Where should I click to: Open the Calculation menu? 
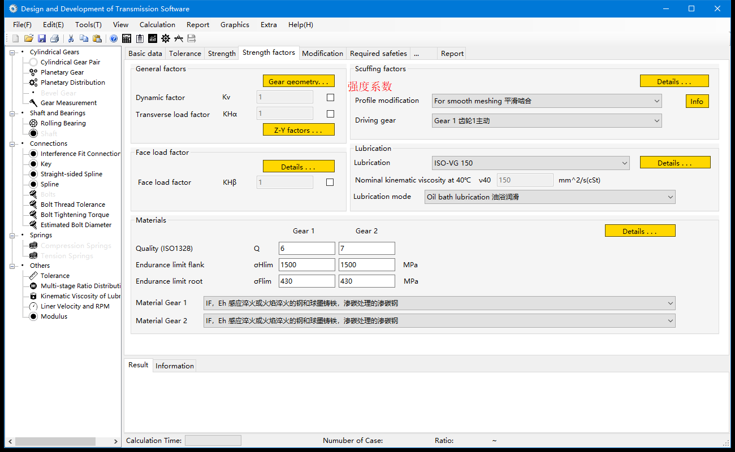click(x=157, y=25)
